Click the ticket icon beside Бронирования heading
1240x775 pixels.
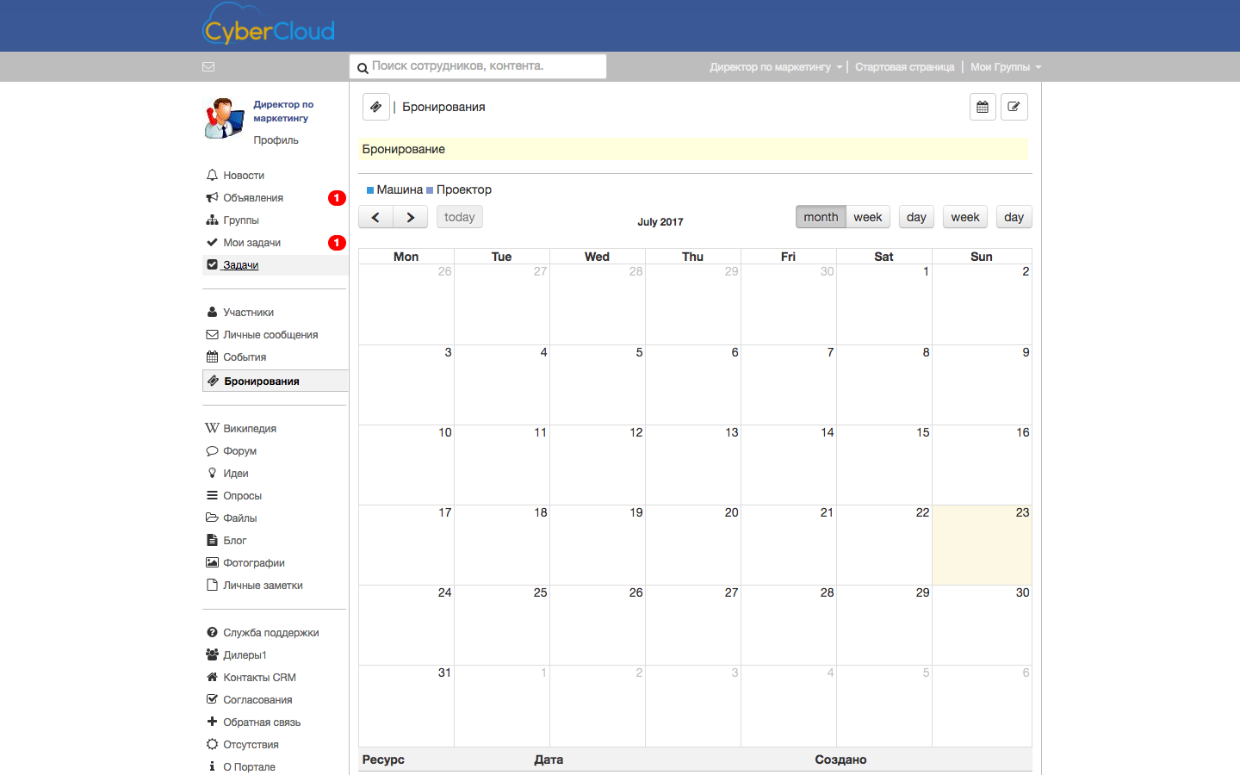pyautogui.click(x=375, y=107)
